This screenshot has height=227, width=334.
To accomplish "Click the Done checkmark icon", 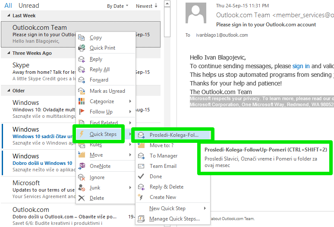I will coord(141,177).
